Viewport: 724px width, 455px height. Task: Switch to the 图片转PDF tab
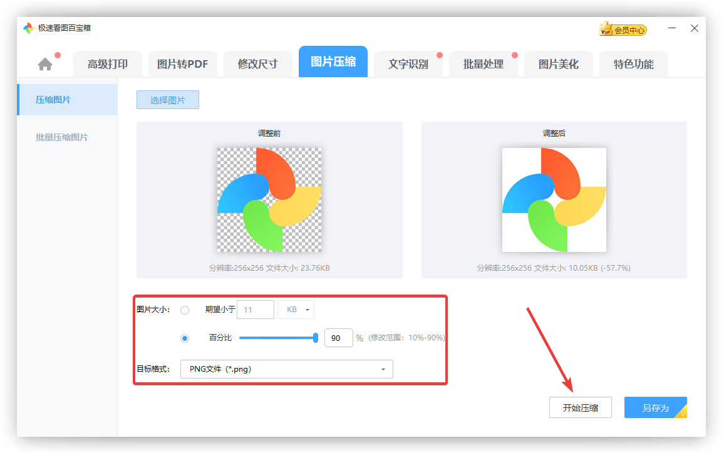point(182,64)
